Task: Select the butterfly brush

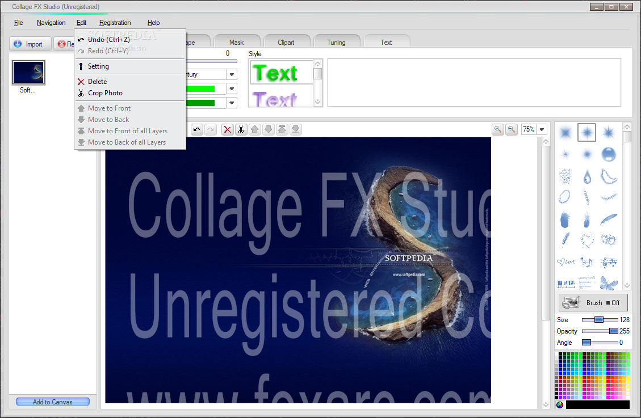Action: pos(609,283)
